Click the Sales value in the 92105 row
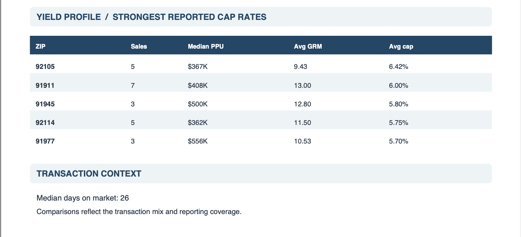The image size is (521, 237). tap(133, 67)
